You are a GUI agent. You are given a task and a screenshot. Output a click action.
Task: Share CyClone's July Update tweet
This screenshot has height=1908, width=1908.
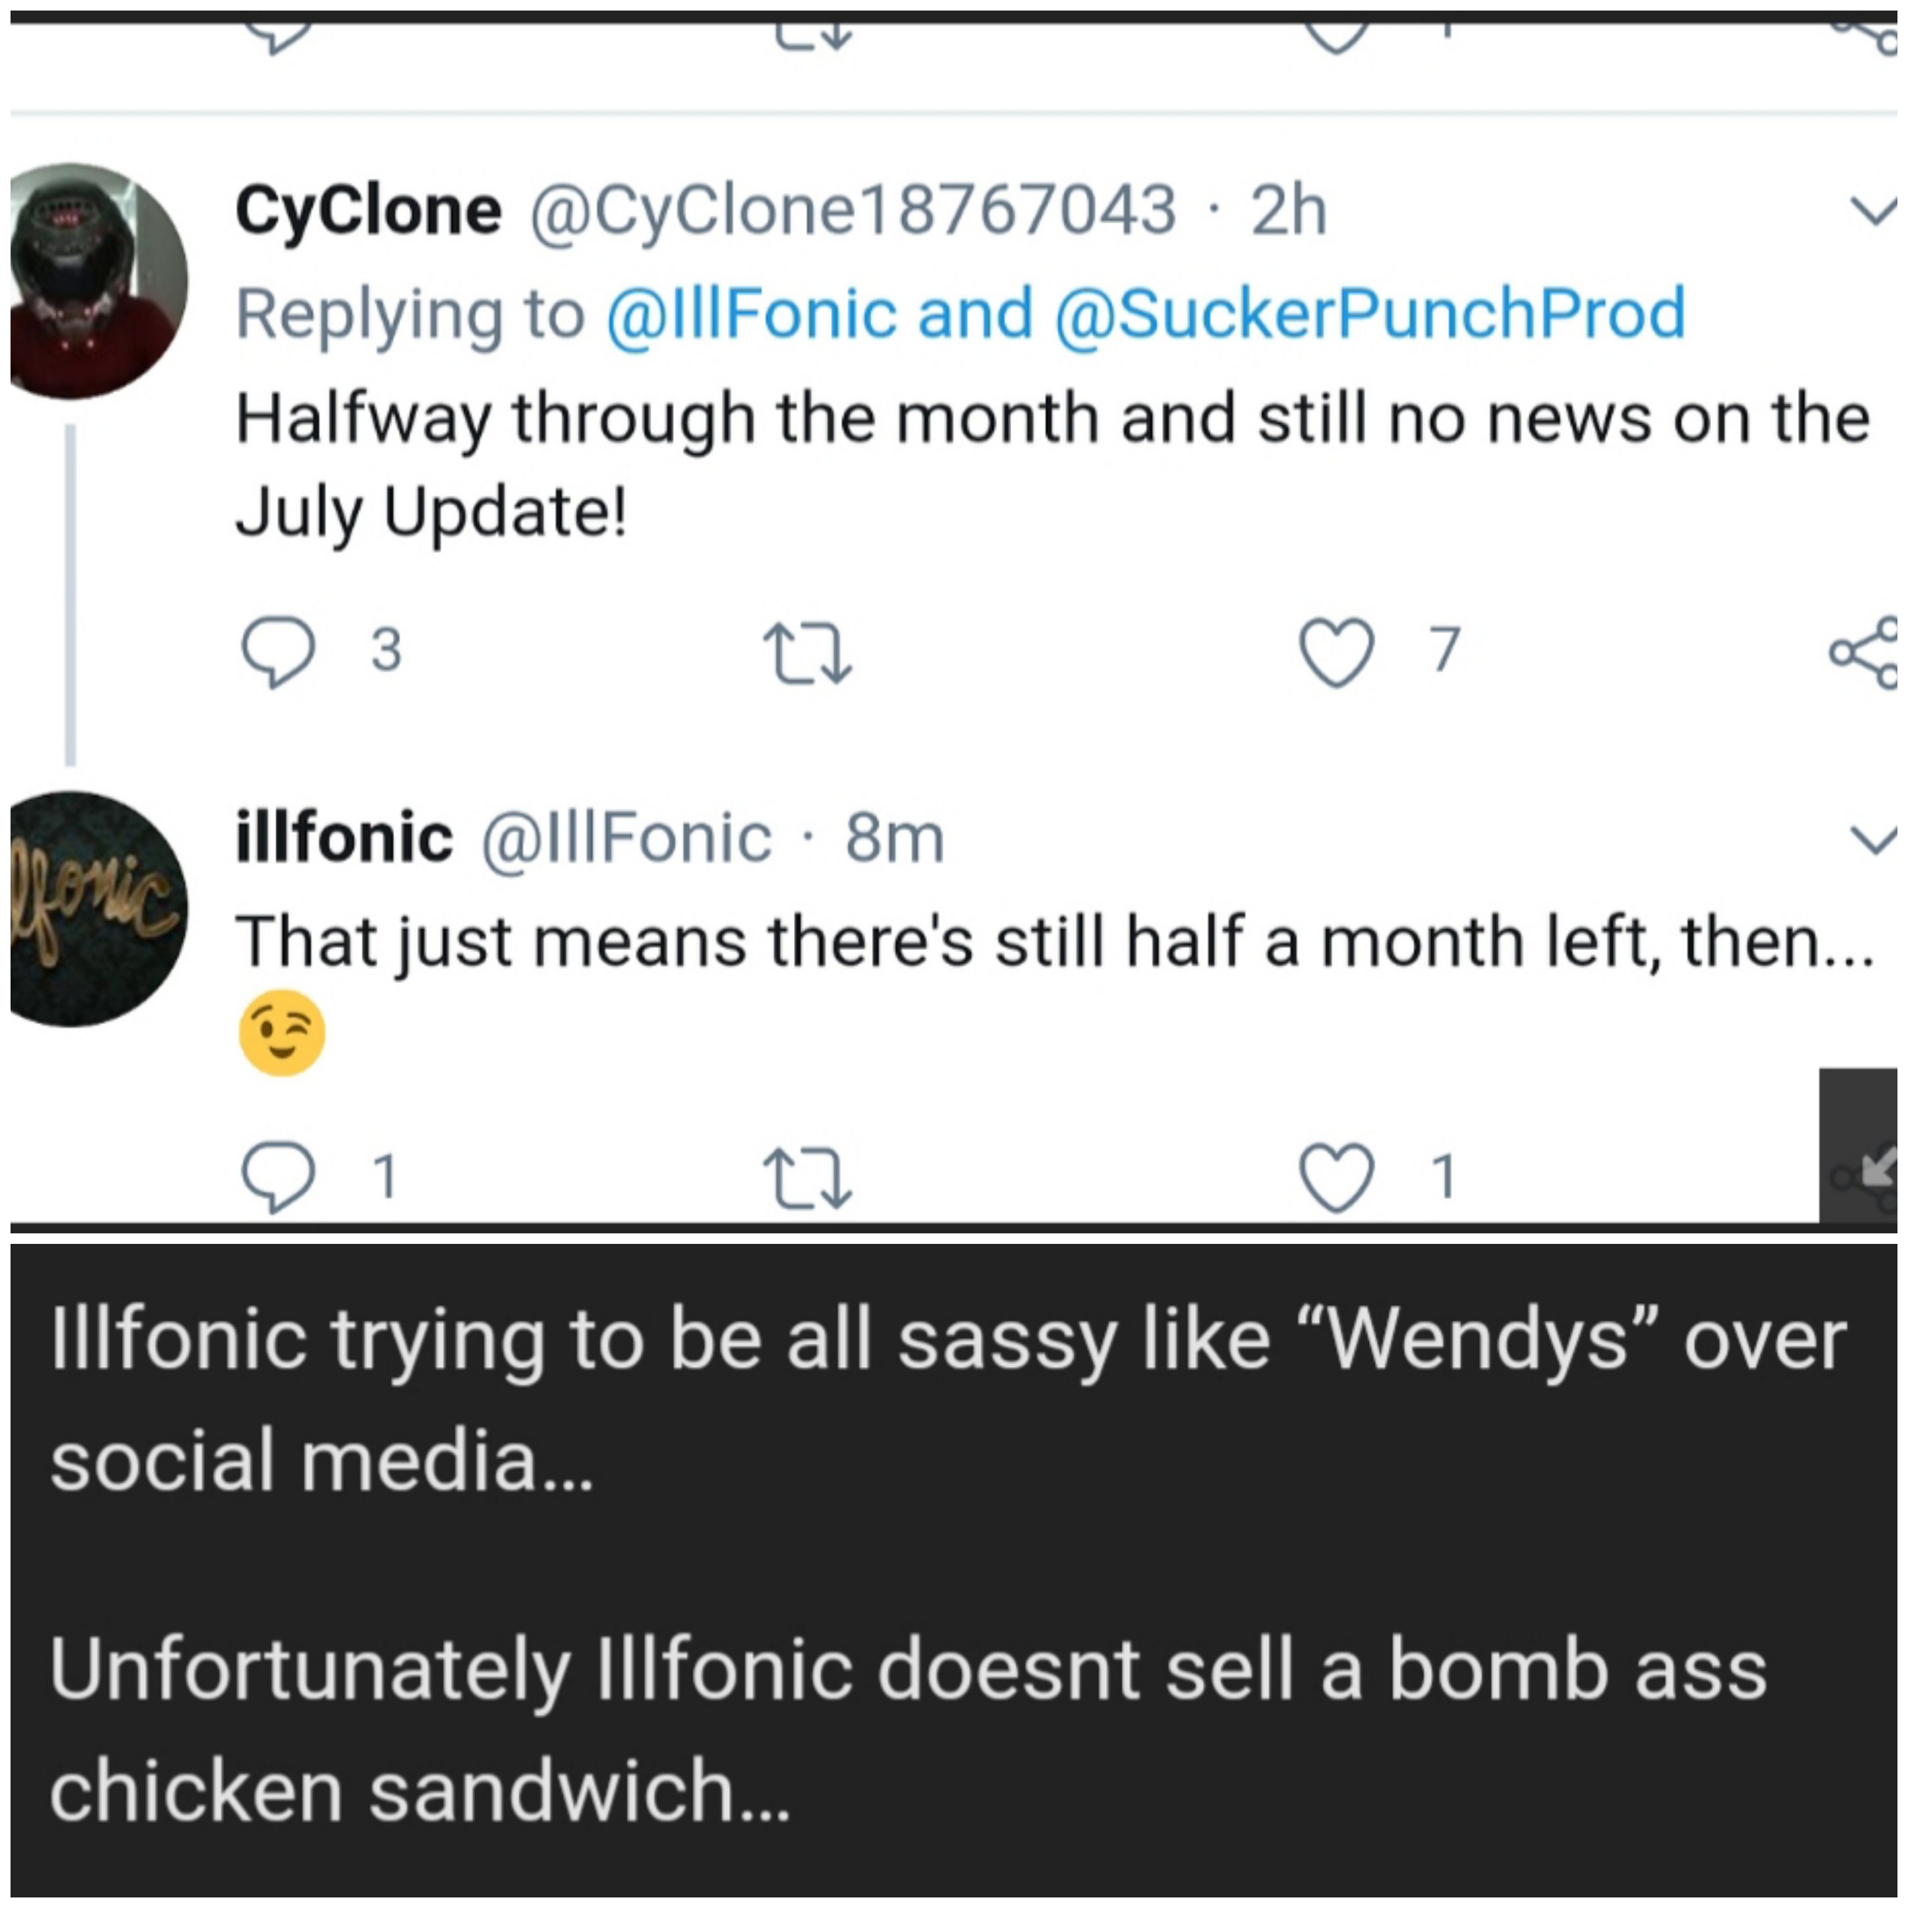coord(1865,653)
